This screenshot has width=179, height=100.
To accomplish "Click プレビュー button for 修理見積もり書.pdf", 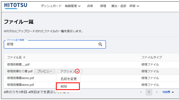I will [45, 71].
